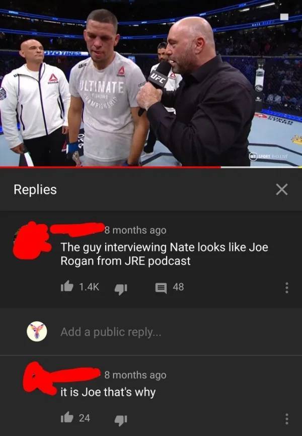The image size is (302, 436).
Task: Open the 48 replies icon
Action: (161, 288)
